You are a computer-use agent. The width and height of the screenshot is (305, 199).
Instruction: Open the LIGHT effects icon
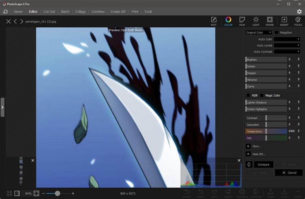pyautogui.click(x=256, y=21)
